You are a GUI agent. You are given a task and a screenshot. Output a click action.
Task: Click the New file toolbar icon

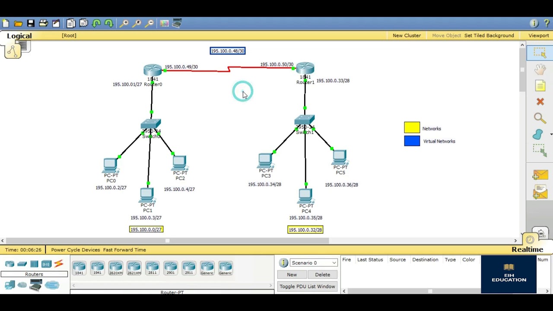[5, 23]
